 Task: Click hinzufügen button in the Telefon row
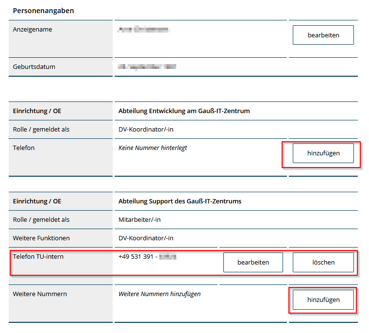click(x=323, y=153)
